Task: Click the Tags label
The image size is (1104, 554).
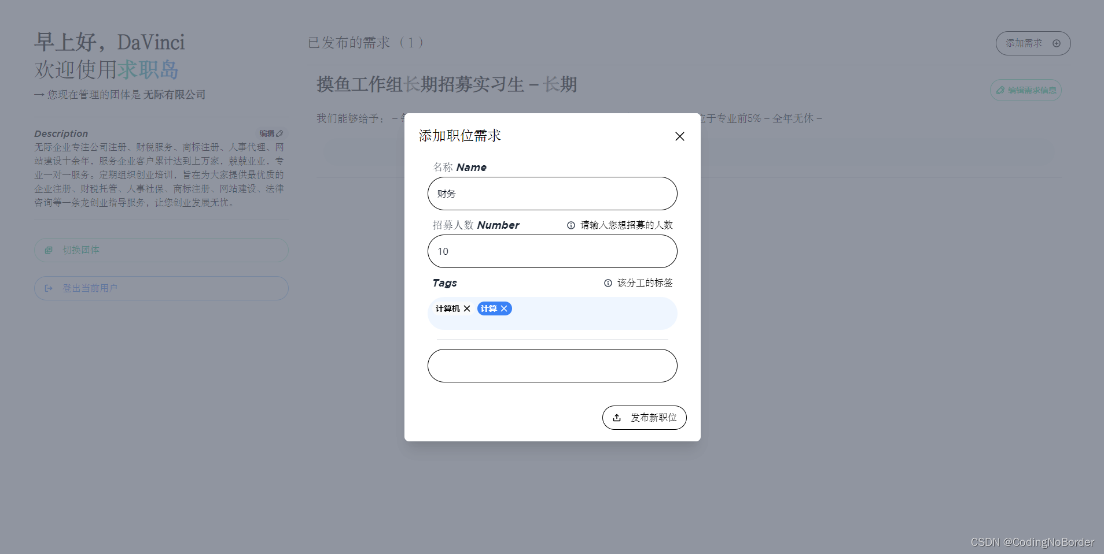Action: tap(445, 283)
